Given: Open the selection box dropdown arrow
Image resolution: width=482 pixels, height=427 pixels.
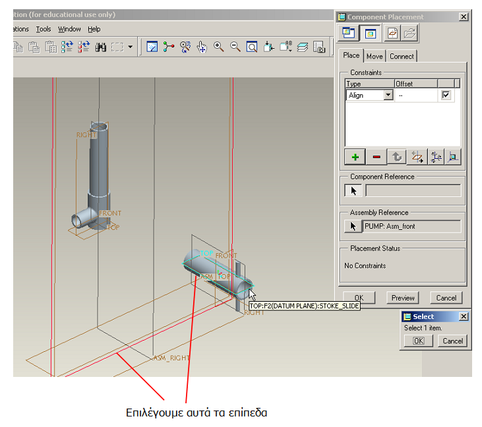Looking at the screenshot, I should pos(131,47).
